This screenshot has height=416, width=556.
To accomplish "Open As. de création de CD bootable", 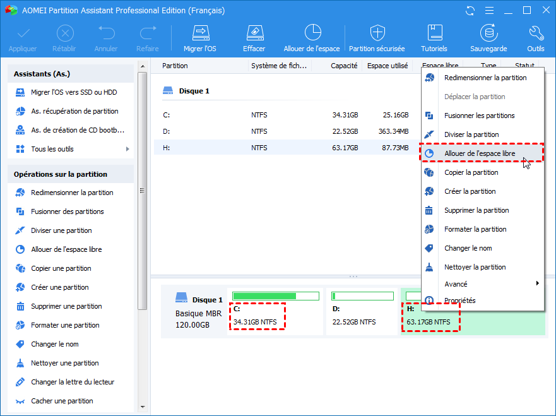I will click(x=71, y=130).
